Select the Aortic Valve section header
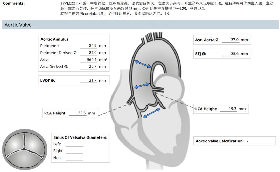The height and width of the screenshot is (172, 280). pyautogui.click(x=18, y=25)
